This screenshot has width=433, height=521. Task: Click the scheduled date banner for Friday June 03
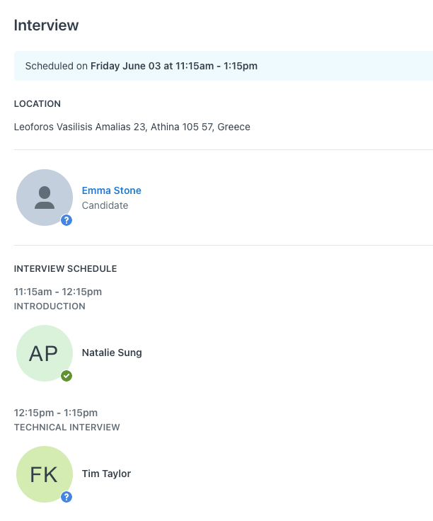coord(224,66)
